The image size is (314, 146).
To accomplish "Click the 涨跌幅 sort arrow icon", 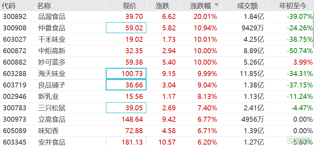I will (216, 5).
